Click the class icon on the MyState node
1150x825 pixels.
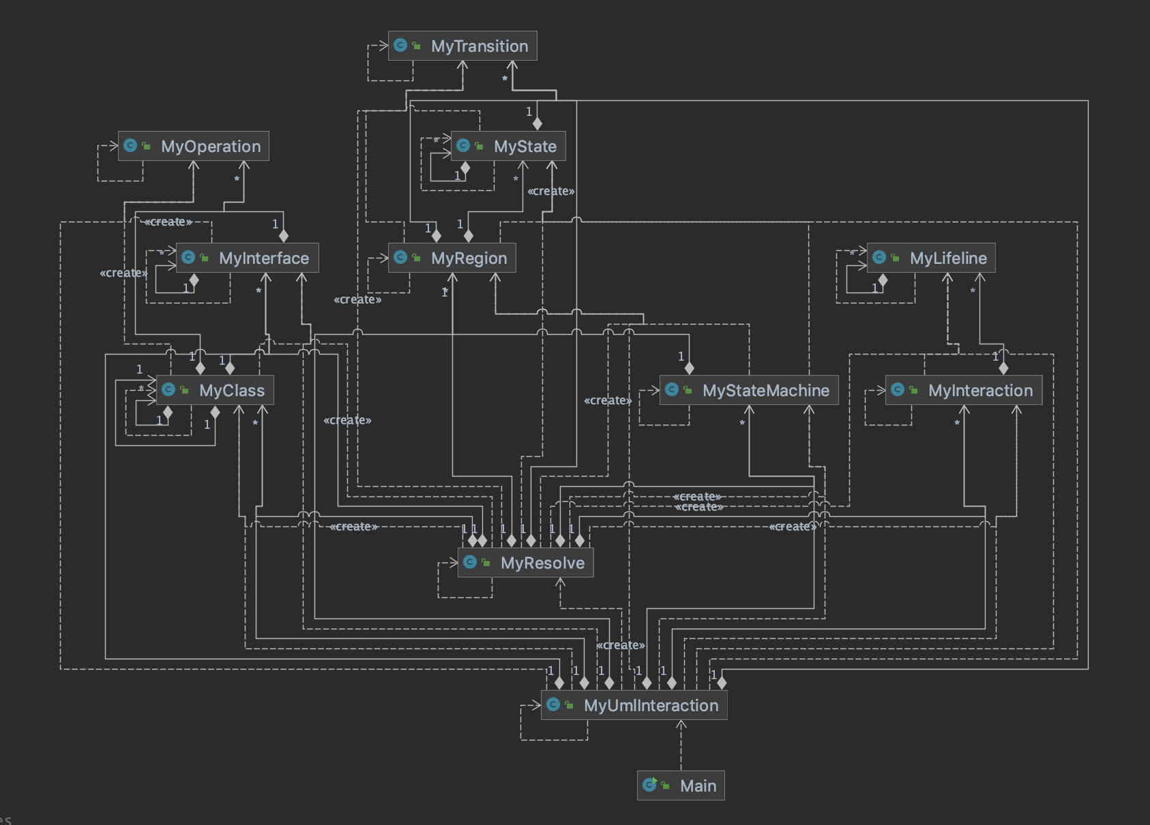(463, 146)
